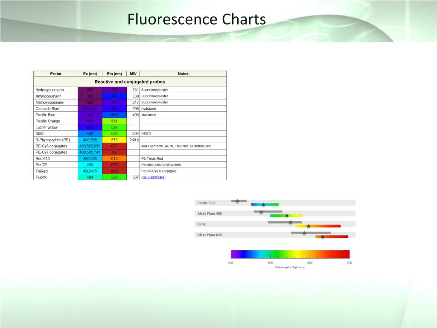This screenshot has height=328, width=437.
Task: Select the Hydroxycoumarin probe cell
Action: (x=55, y=90)
